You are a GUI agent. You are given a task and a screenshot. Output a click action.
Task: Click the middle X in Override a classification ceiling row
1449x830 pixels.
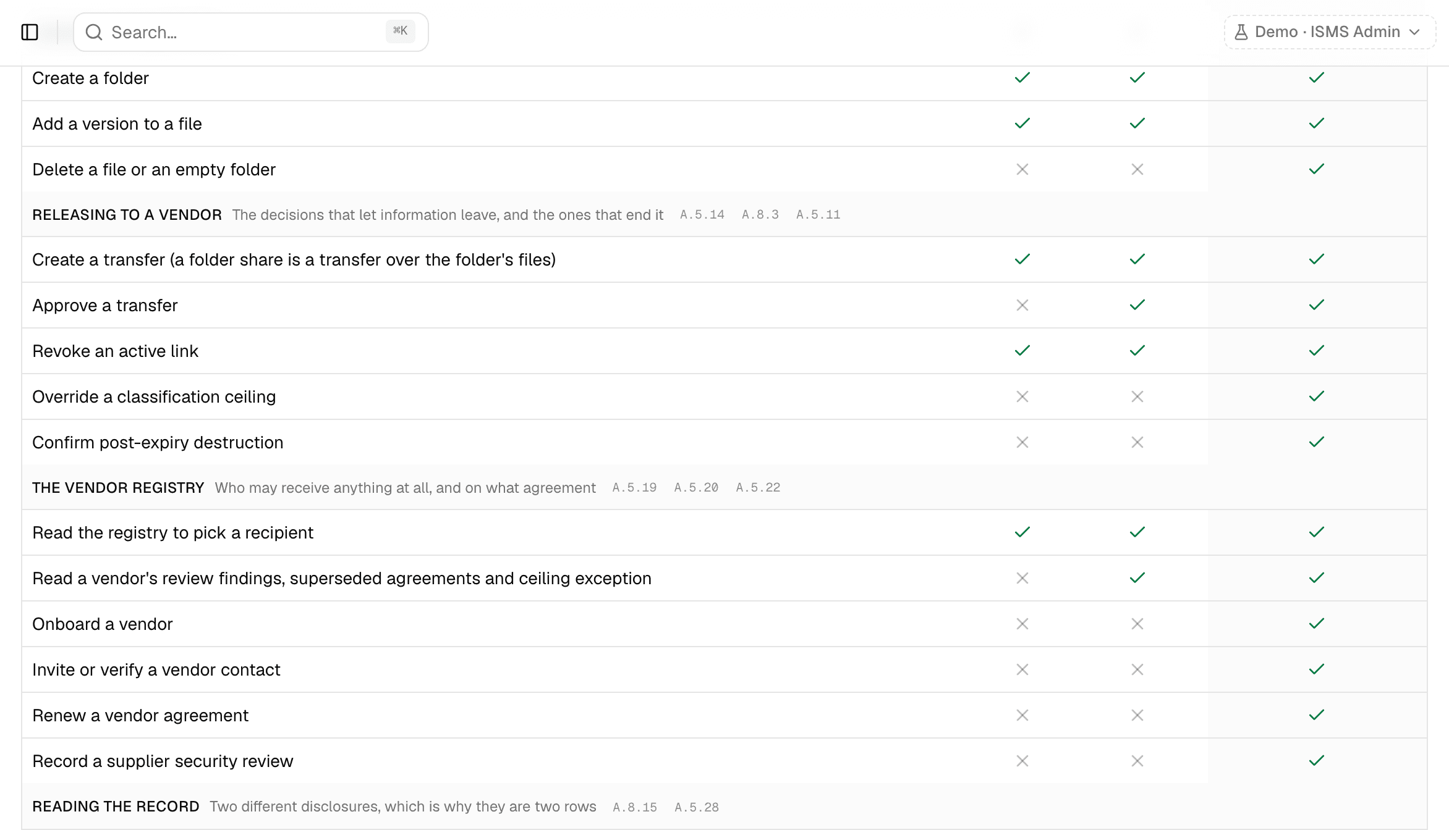[1137, 396]
